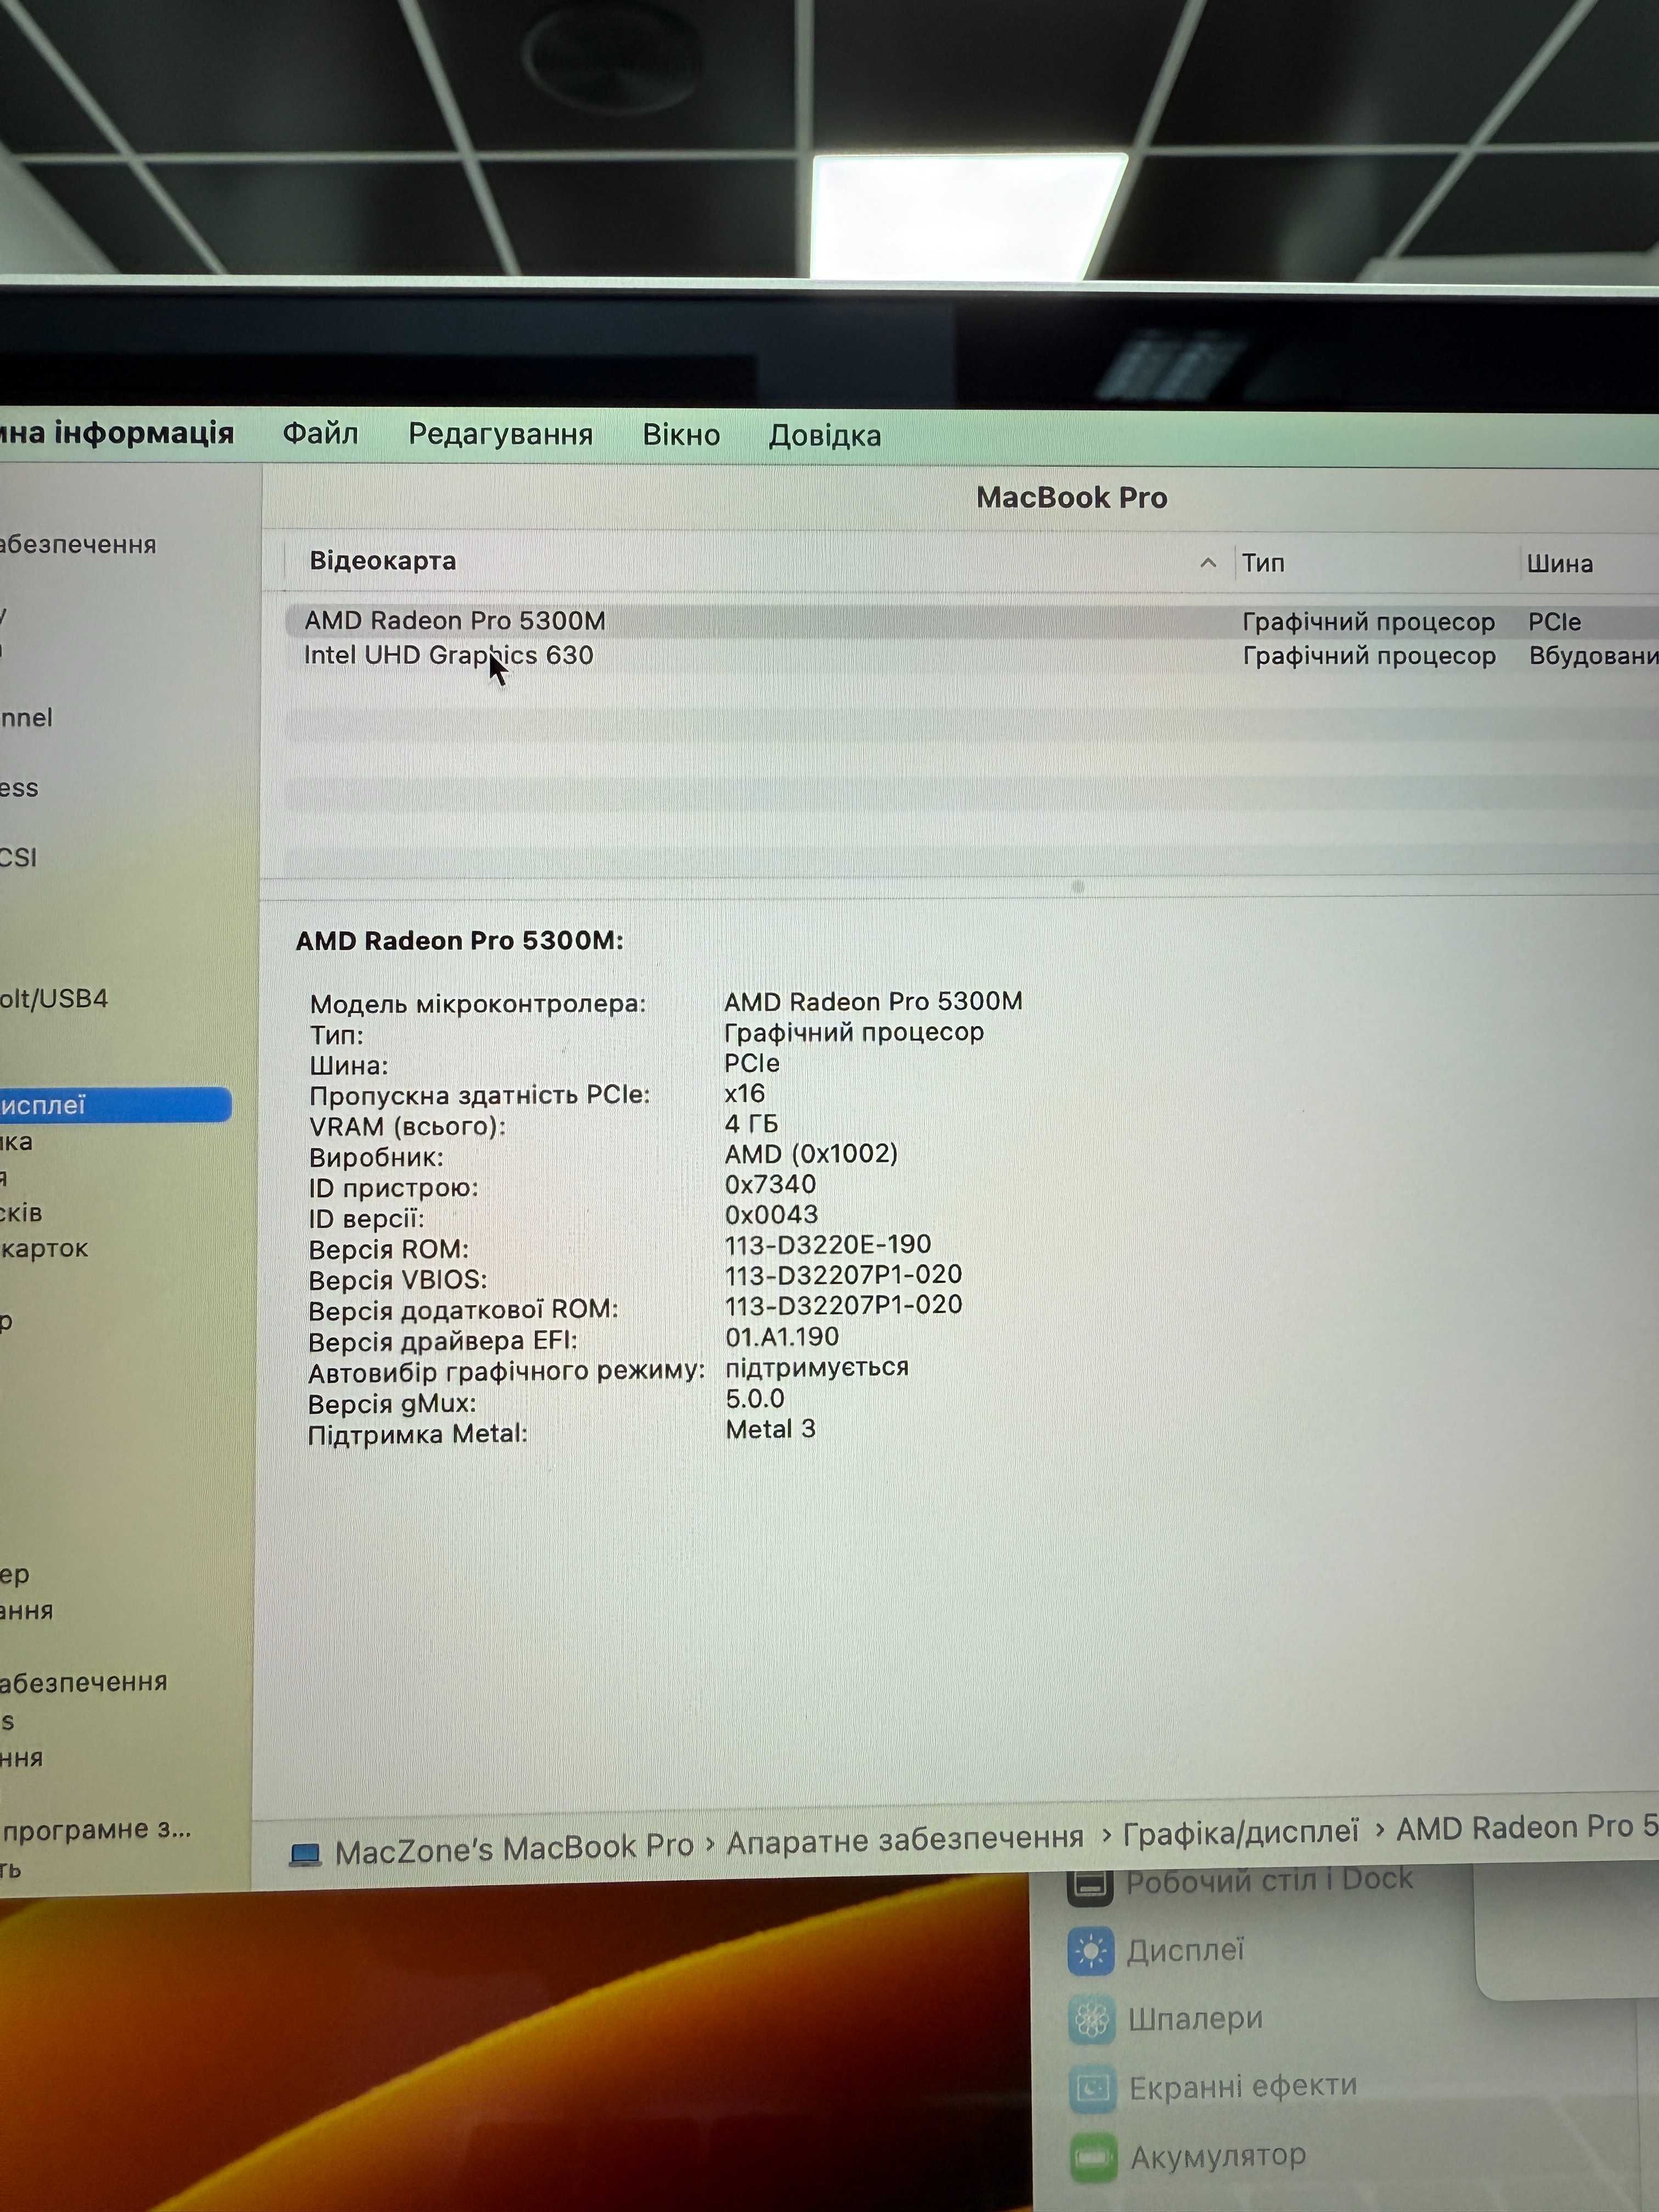The width and height of the screenshot is (1659, 2212).
Task: Open Шпалери in System Settings sidebar
Action: point(1195,2018)
